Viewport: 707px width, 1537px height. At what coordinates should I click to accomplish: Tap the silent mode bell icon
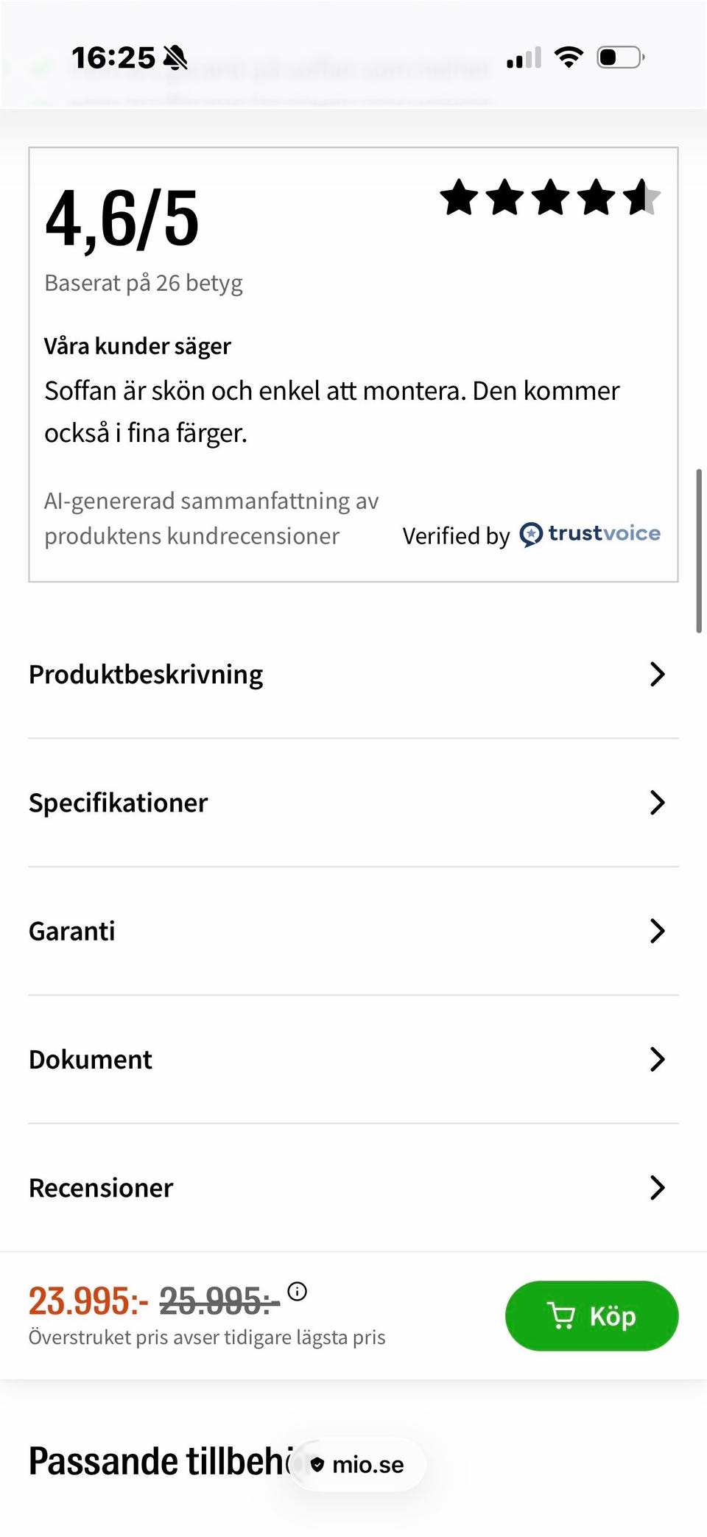[x=175, y=57]
